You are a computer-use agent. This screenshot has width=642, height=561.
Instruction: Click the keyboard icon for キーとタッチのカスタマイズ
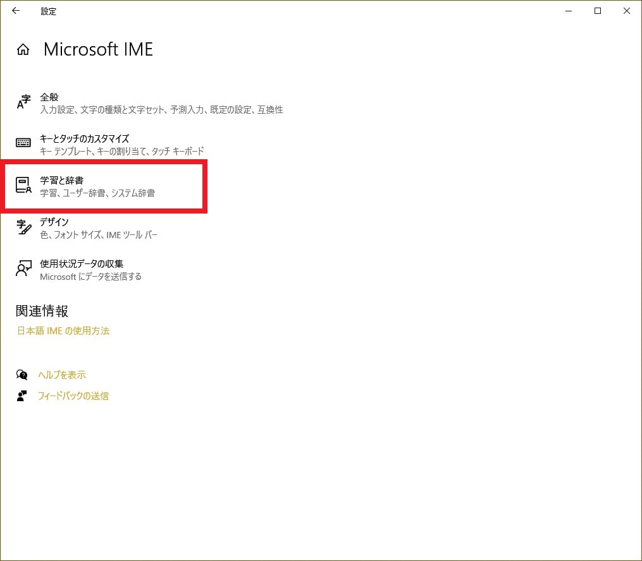(23, 143)
